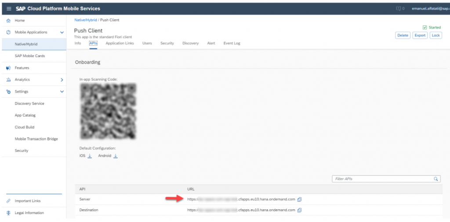
Task: Open Mobile Transaction Bridge
Action: [36, 139]
